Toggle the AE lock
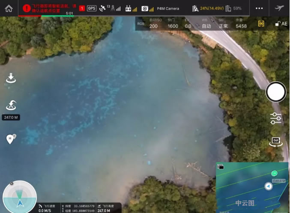The height and width of the screenshot is (213, 290). click(x=281, y=24)
